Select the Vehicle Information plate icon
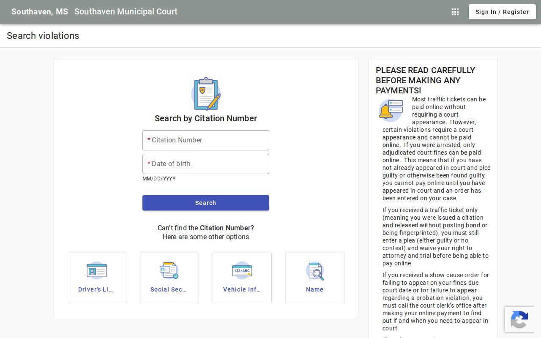Image resolution: width=541 pixels, height=338 pixels. pos(242,270)
